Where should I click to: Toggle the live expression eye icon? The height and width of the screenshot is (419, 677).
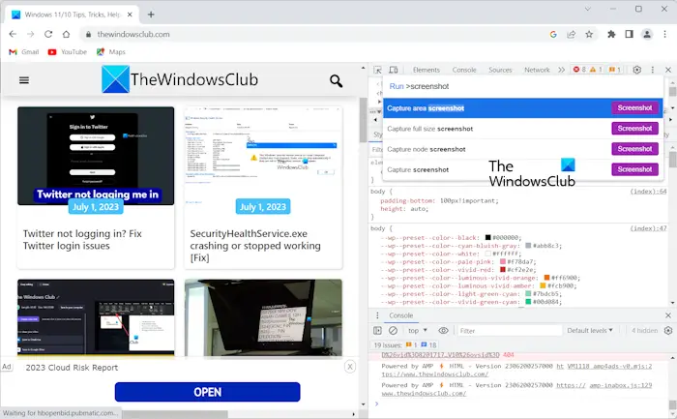(x=443, y=330)
